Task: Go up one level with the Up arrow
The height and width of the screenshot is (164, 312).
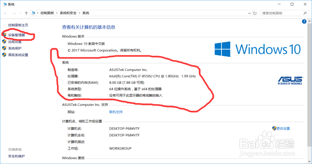Action: click(x=26, y=13)
